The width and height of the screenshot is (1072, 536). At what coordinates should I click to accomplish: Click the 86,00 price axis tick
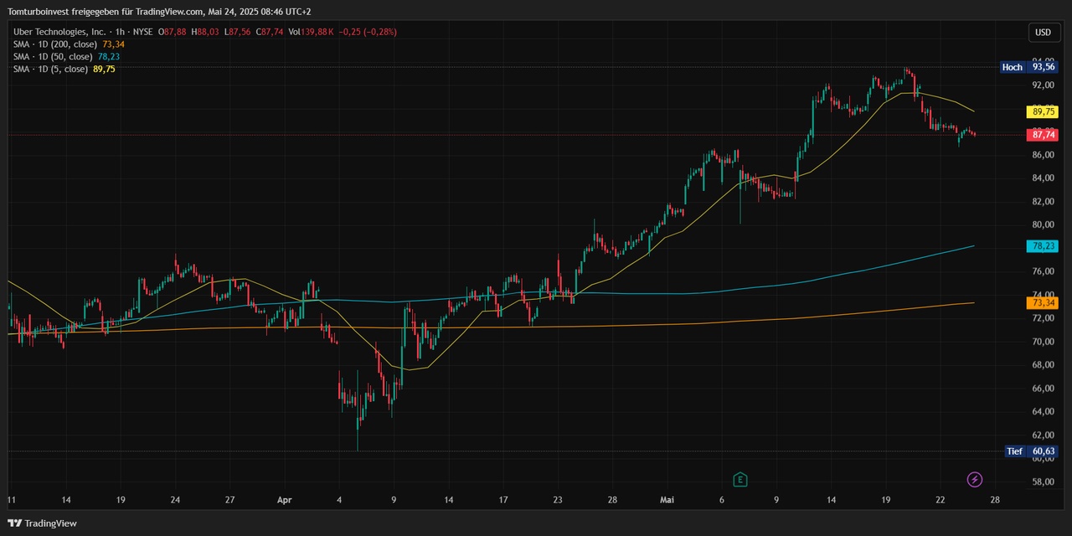pyautogui.click(x=1043, y=155)
